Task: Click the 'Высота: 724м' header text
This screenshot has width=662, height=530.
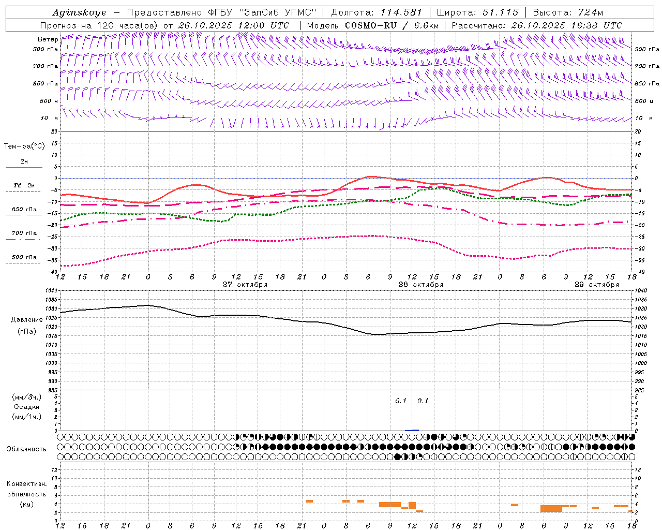Action: click(x=568, y=12)
